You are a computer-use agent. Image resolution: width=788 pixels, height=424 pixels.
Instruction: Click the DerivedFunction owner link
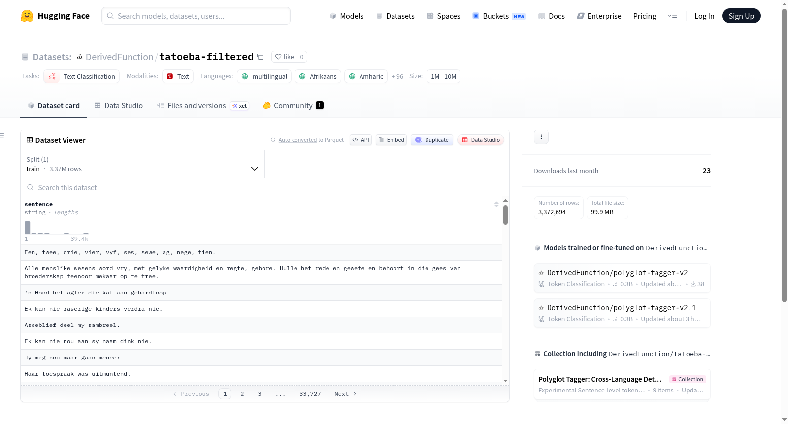pos(119,57)
